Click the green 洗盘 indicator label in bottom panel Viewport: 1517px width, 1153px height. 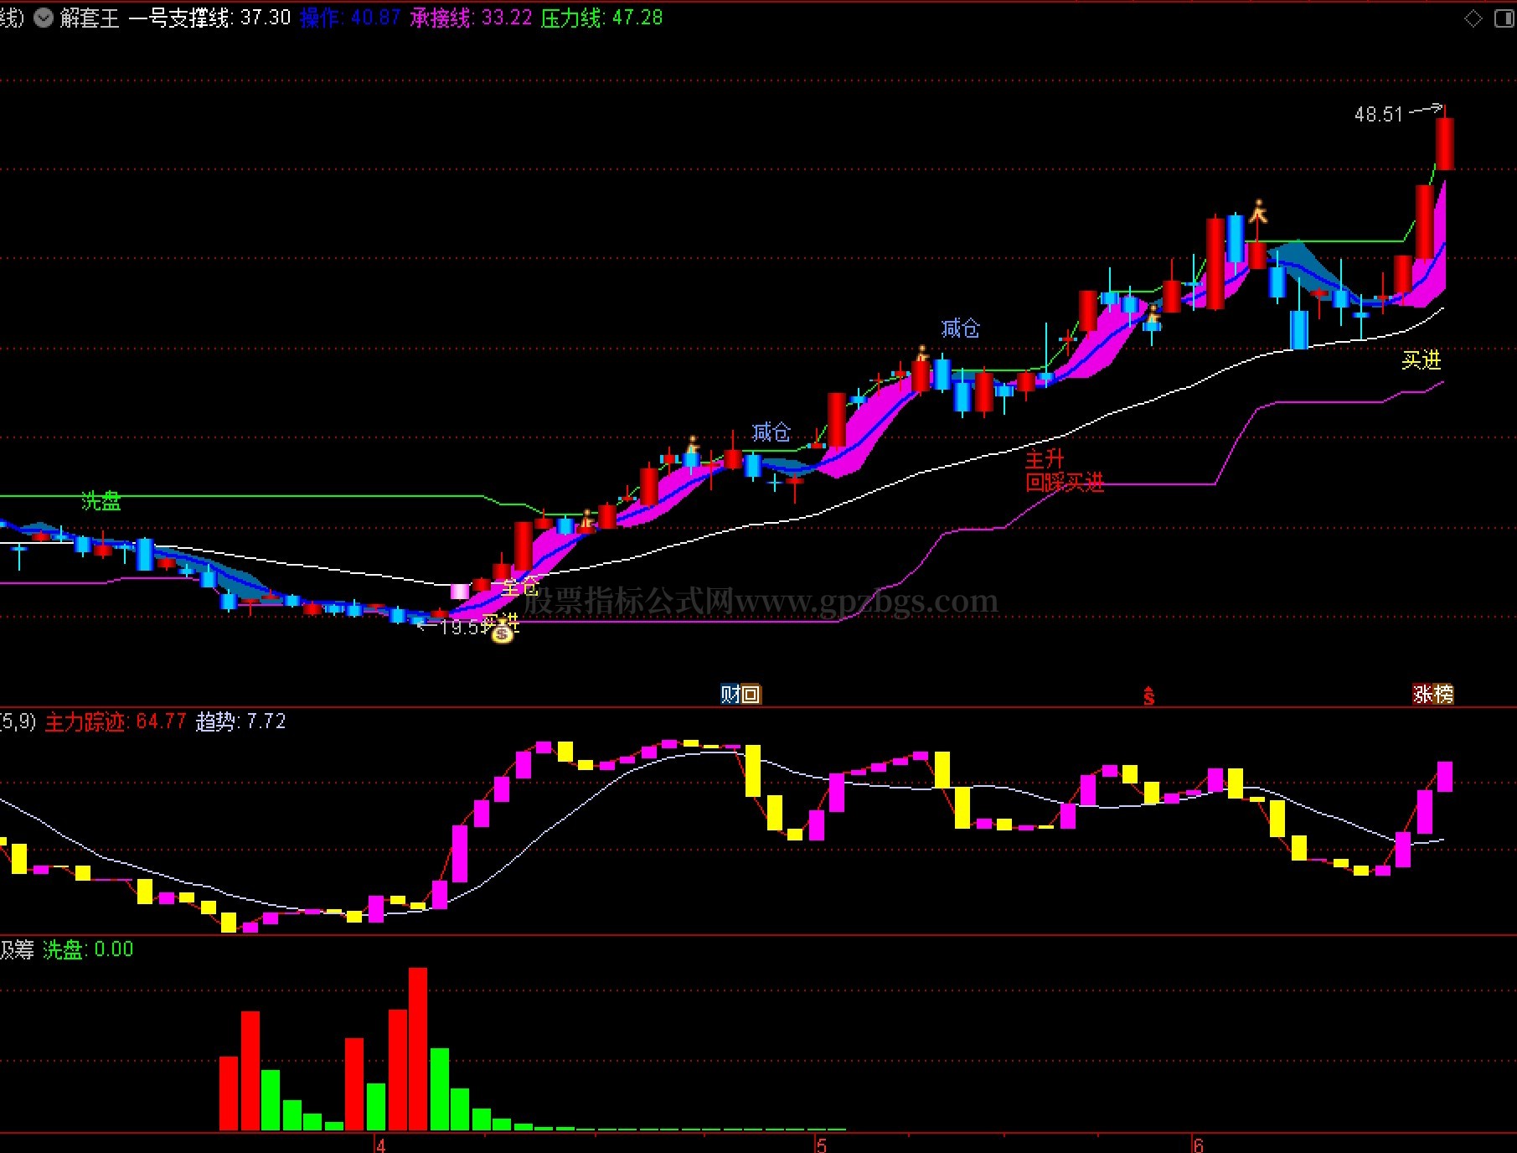(63, 949)
